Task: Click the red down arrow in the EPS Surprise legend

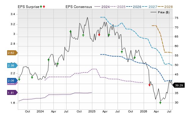Action: click(x=44, y=7)
